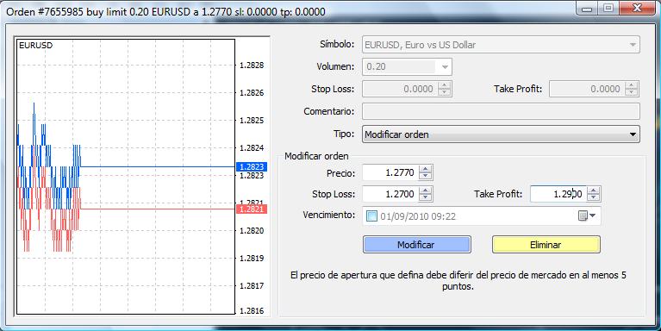
Task: Click the active Take Profit field
Action: tap(558, 194)
